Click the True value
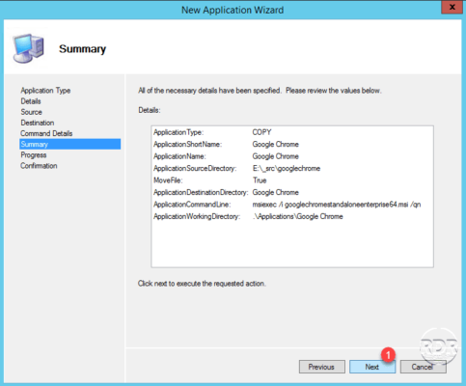The width and height of the screenshot is (466, 386). coord(260,180)
